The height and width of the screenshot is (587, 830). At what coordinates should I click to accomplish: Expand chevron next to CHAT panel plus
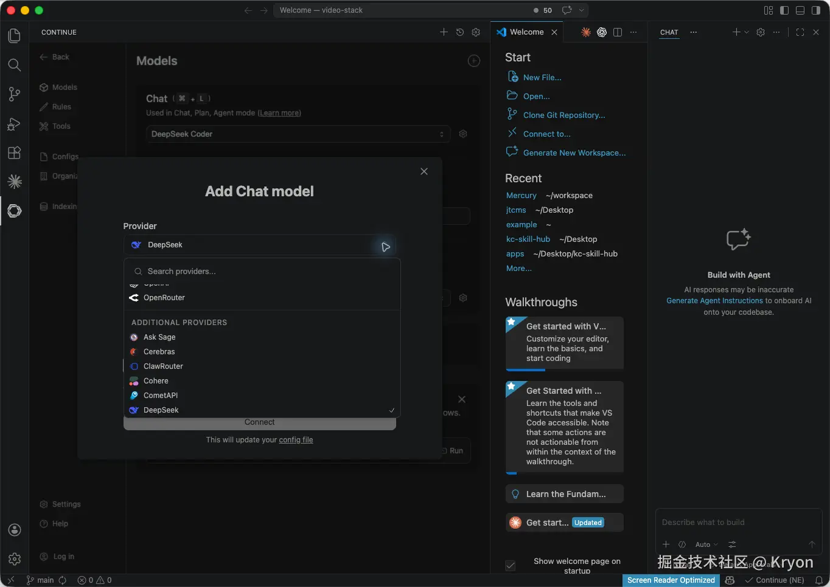pyautogui.click(x=747, y=32)
